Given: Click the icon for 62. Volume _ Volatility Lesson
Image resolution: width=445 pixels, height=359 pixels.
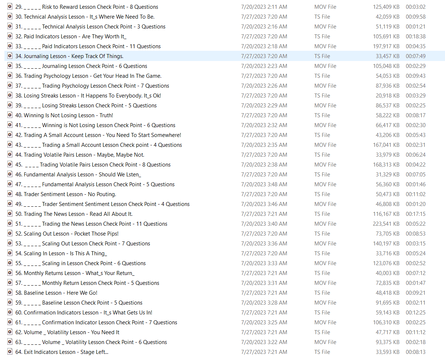Looking at the screenshot, I should point(10,332).
